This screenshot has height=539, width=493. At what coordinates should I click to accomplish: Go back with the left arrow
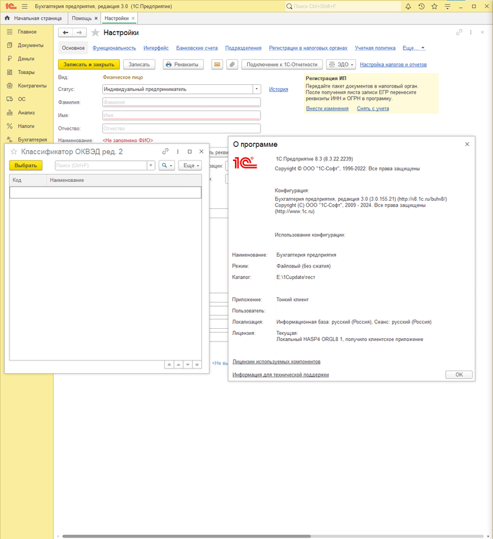(65, 32)
